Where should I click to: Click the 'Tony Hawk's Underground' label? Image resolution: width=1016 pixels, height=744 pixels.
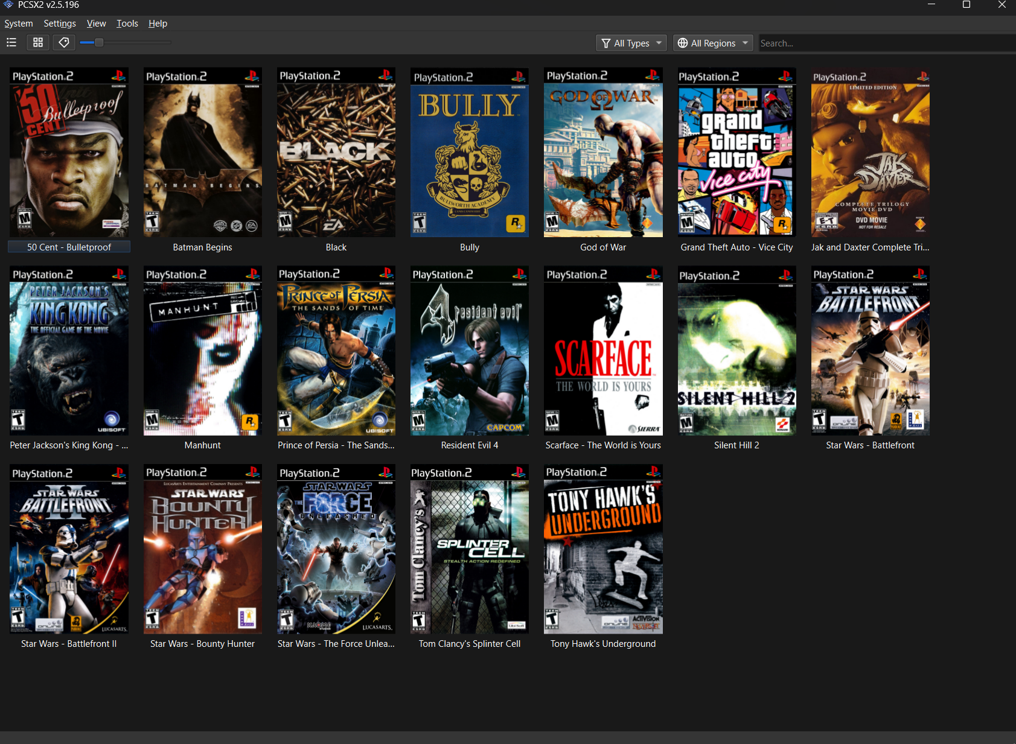tap(603, 644)
